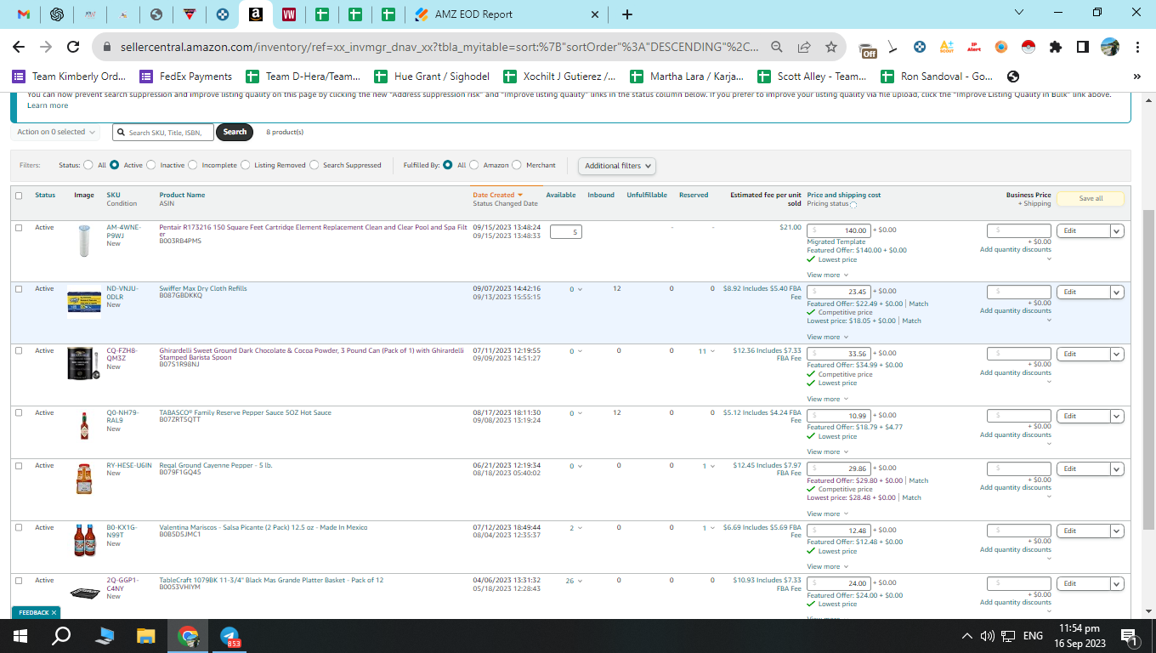Open the Pentair filter product image

(x=83, y=241)
